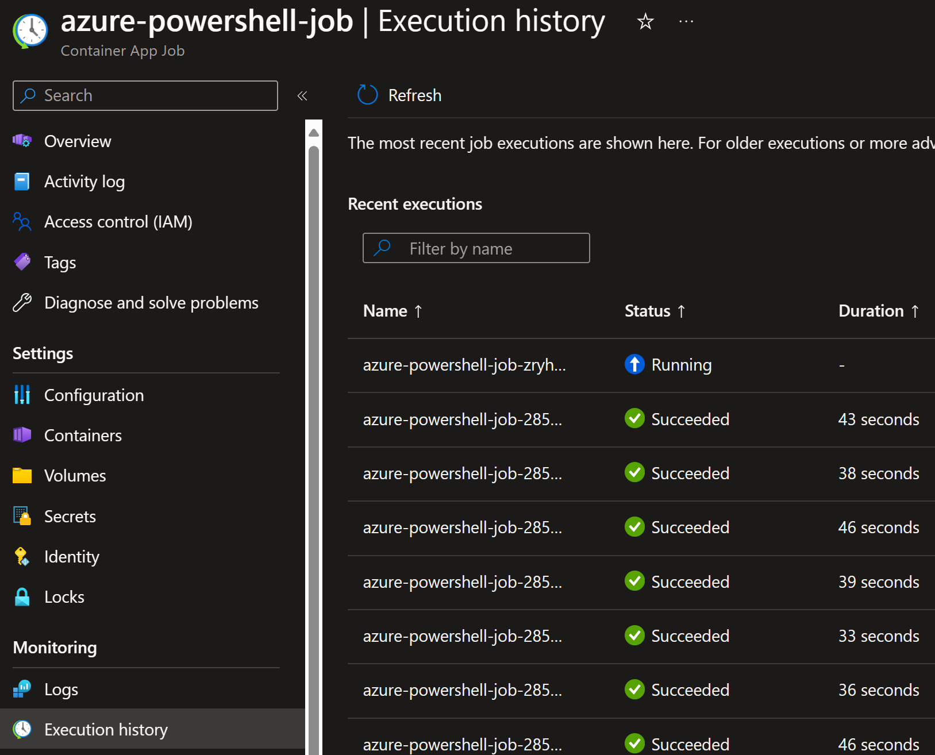Open the Tags page
This screenshot has width=935, height=755.
[60, 263]
